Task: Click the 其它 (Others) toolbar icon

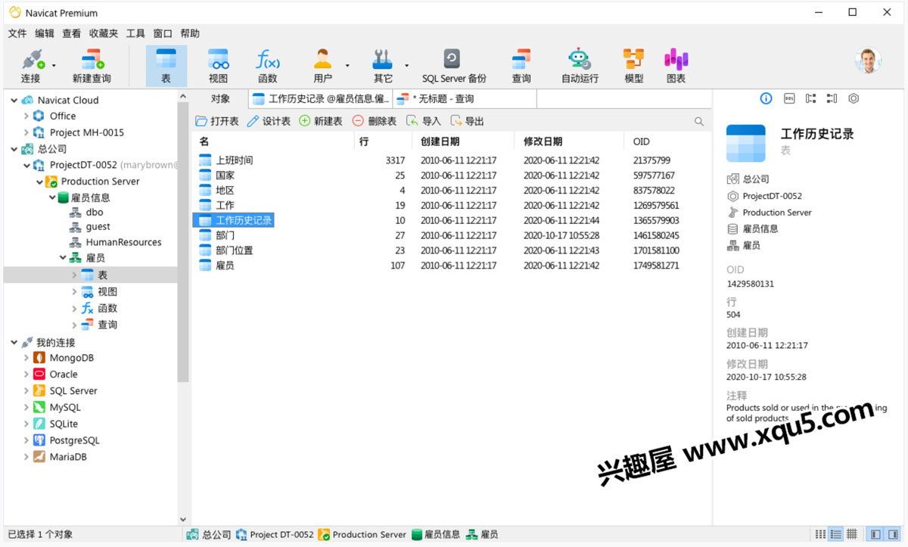Action: coord(383,66)
